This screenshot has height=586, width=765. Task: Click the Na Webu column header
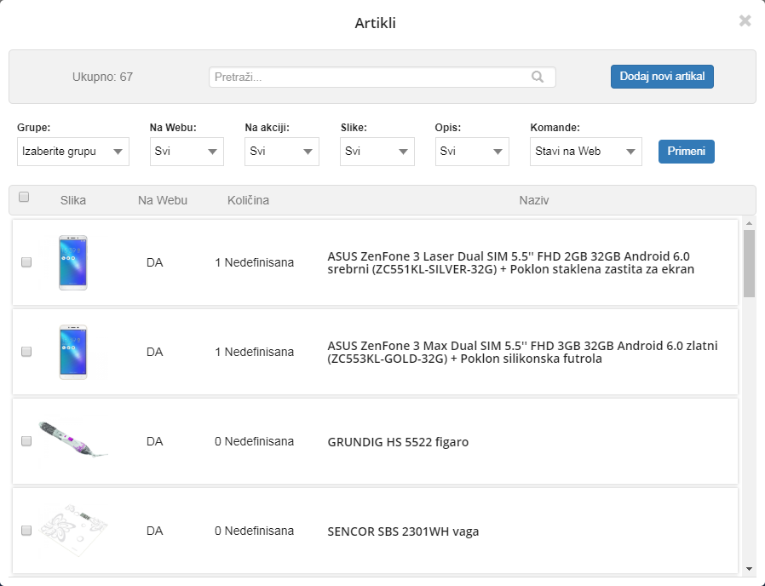coord(163,200)
